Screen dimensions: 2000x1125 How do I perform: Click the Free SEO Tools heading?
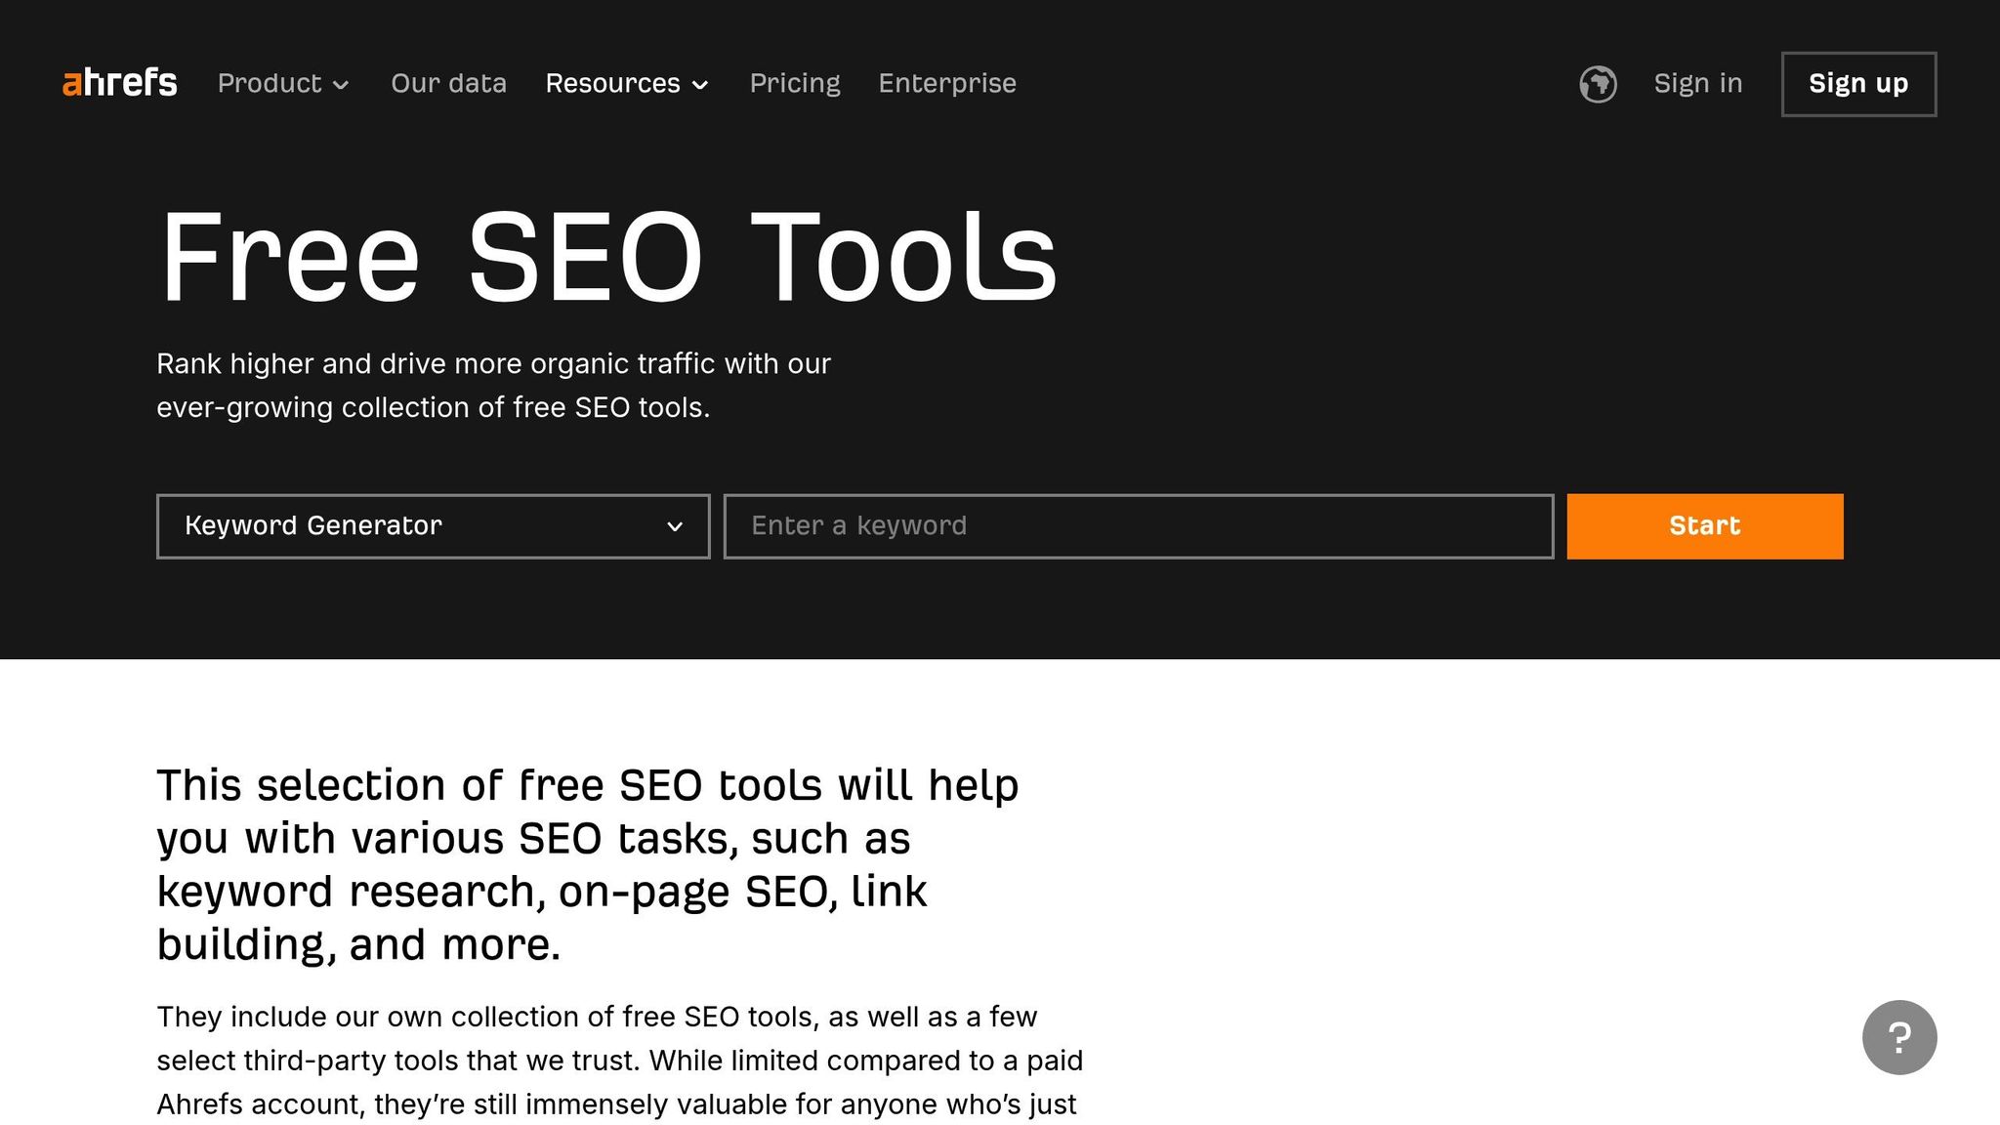tap(606, 258)
